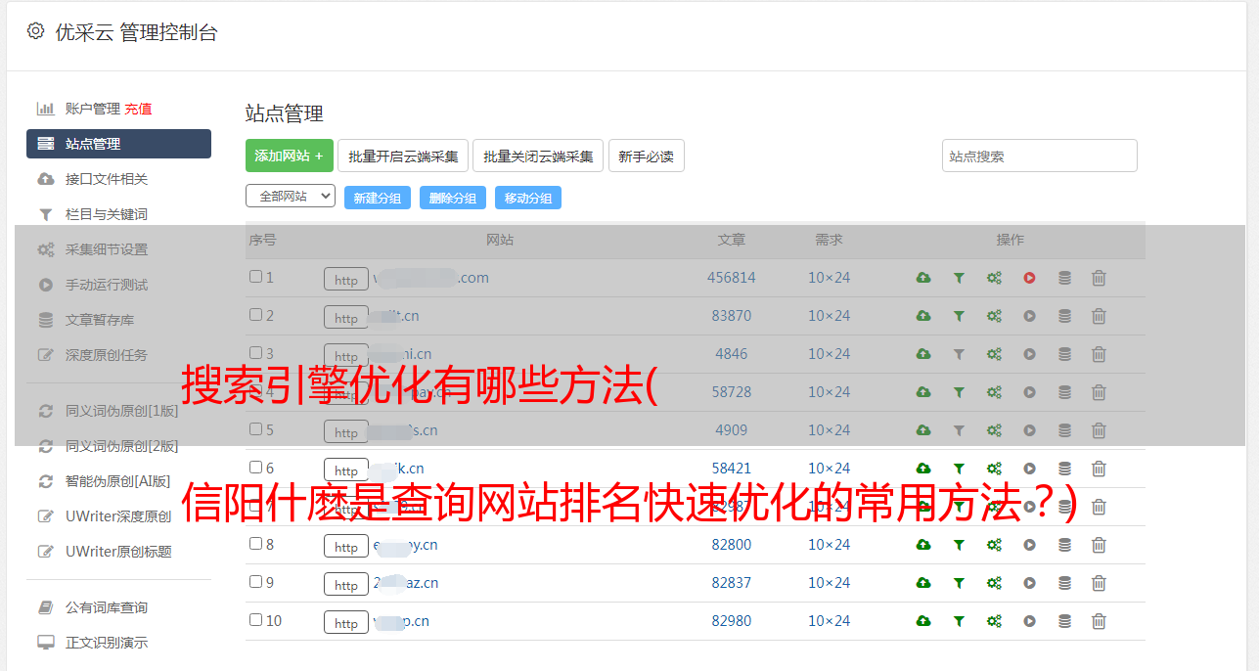Open 正文识别演示 in the sidebar

click(107, 644)
